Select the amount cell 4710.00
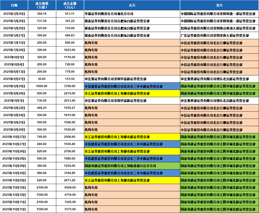Viewport: 259px width, 213px height. click(70, 195)
